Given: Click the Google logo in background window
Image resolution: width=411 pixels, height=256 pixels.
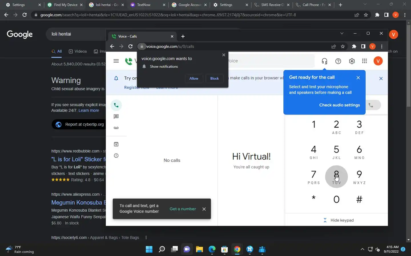Looking at the screenshot, I should [20, 34].
